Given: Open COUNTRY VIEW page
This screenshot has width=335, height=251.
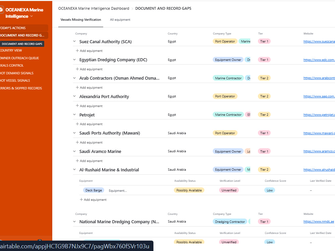Looking at the screenshot, I should [11, 51].
